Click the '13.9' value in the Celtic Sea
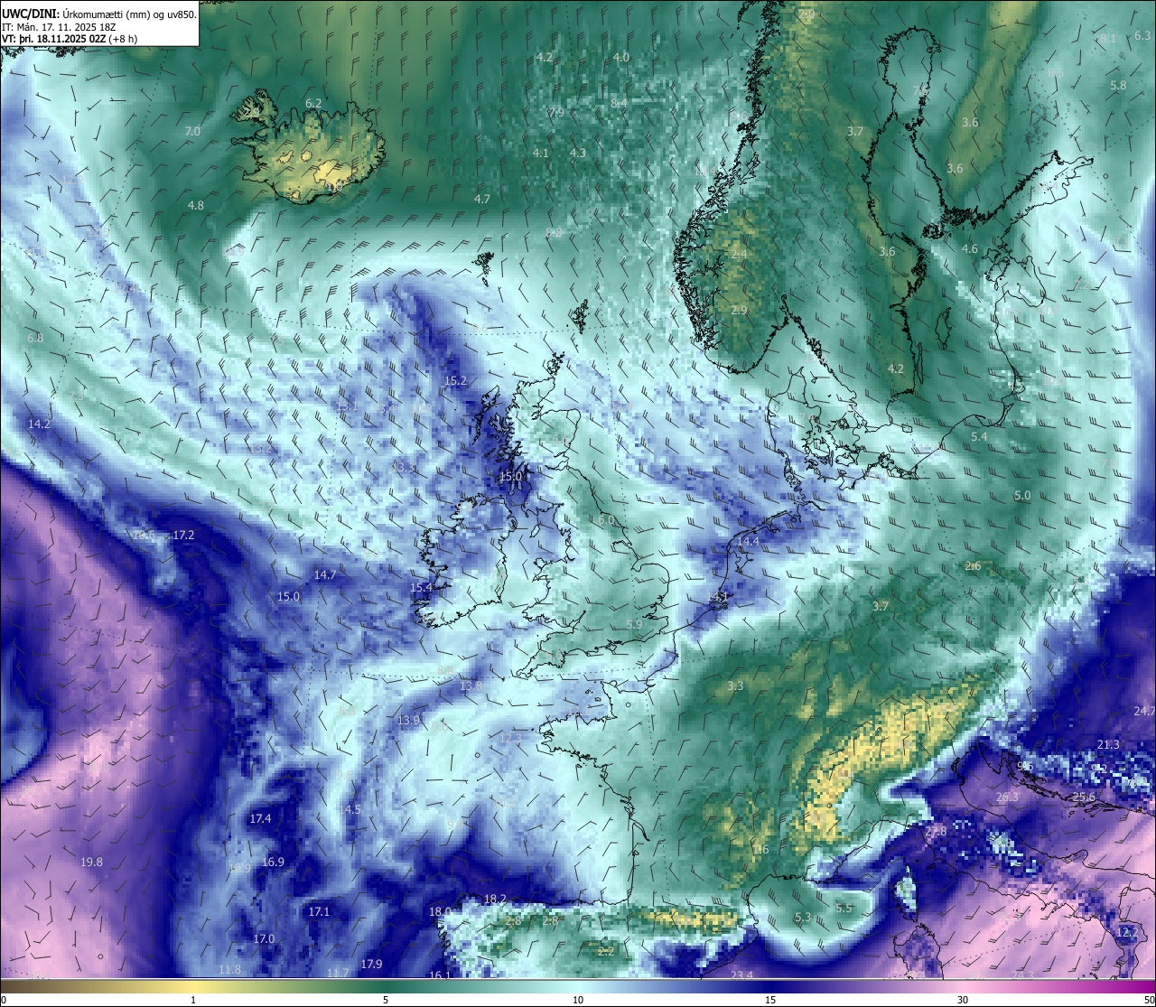The width and height of the screenshot is (1156, 1007). [x=408, y=721]
